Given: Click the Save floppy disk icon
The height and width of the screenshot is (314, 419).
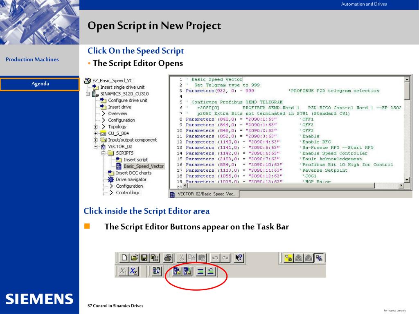Looking at the screenshot, I should 144,258.
